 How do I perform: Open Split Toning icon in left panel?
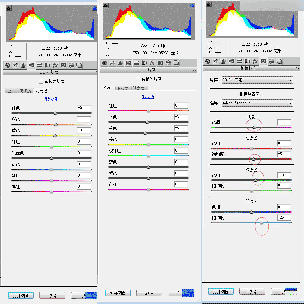click(x=39, y=65)
